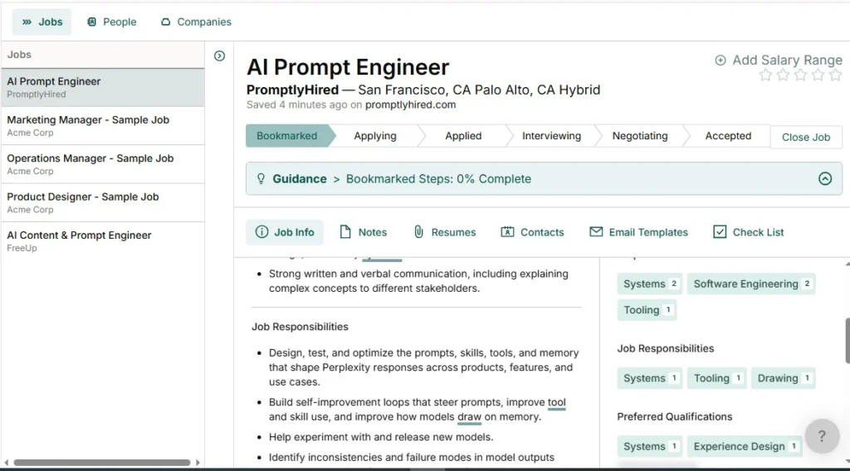Set status to Applied
The height and width of the screenshot is (471, 850).
[x=463, y=136]
